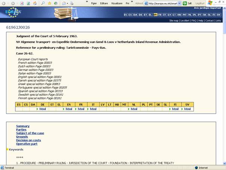Open the Editare menu

coord(104,3)
